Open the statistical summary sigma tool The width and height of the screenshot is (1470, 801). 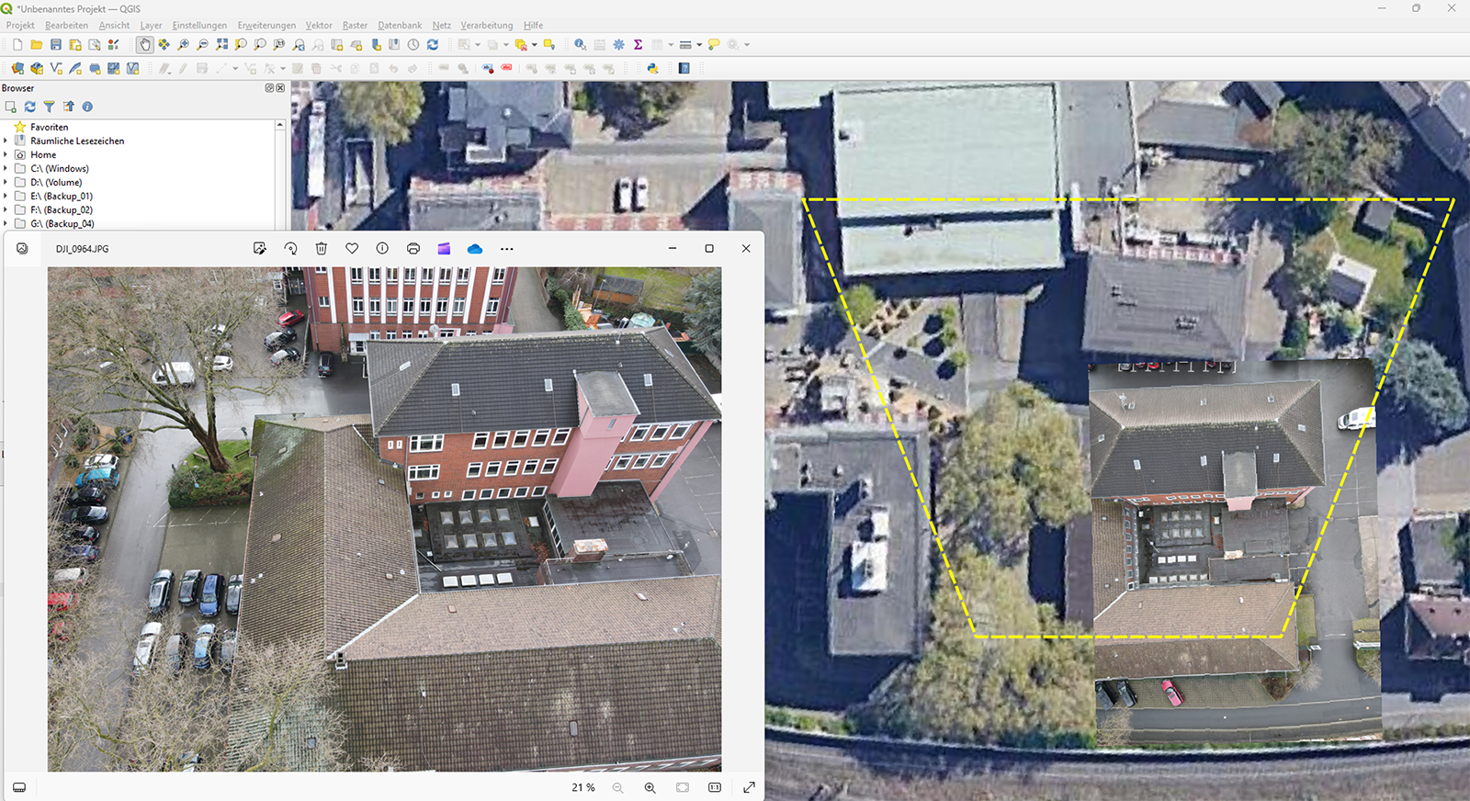coord(638,44)
